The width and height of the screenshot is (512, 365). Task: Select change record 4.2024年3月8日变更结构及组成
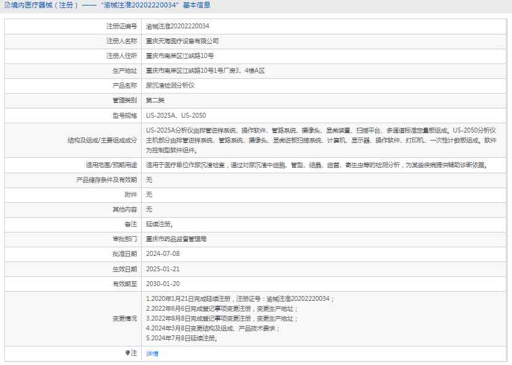pos(213,329)
